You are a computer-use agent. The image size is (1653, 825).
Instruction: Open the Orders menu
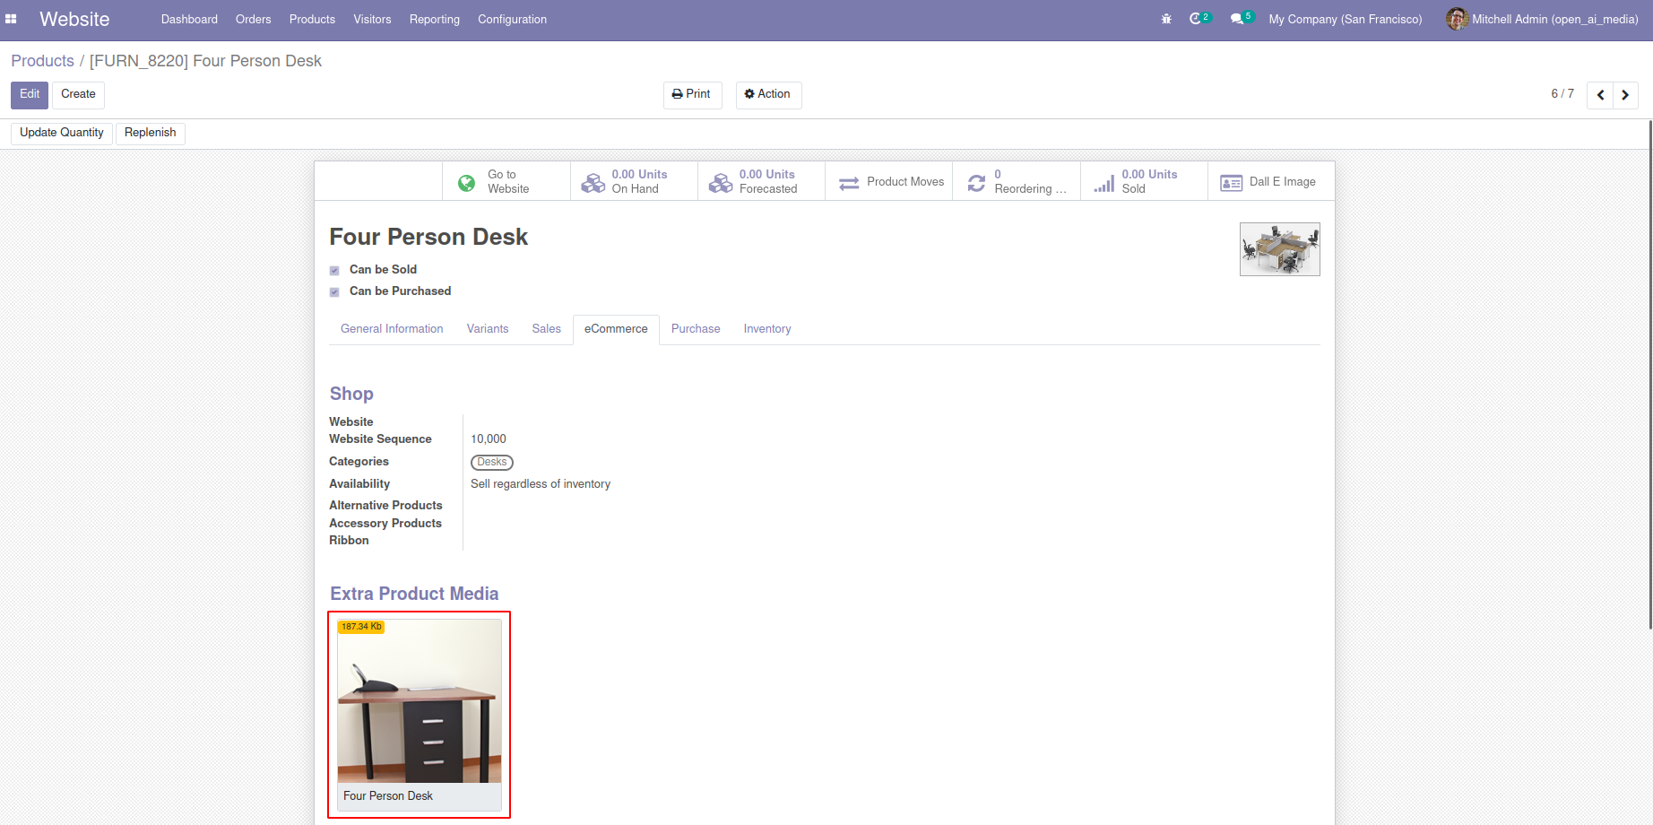point(253,19)
